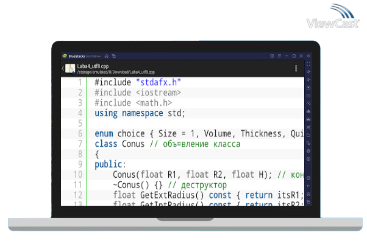The height and width of the screenshot is (252, 367).
Task: Click code line #include "stdafx.h"
Action: tap(138, 82)
